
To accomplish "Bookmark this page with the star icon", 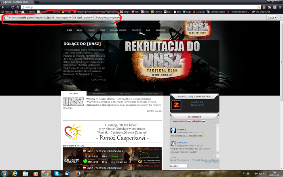I will [258, 7].
